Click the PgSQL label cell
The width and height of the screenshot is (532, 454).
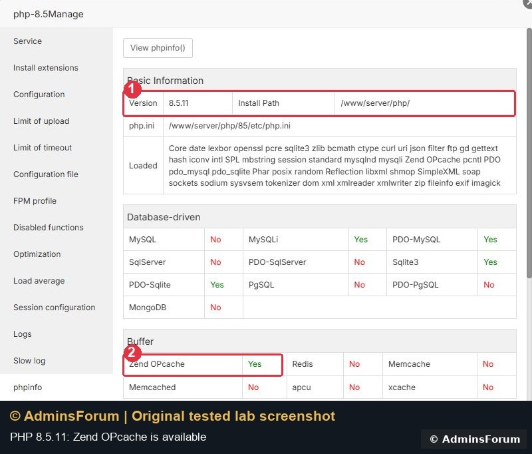click(x=295, y=285)
